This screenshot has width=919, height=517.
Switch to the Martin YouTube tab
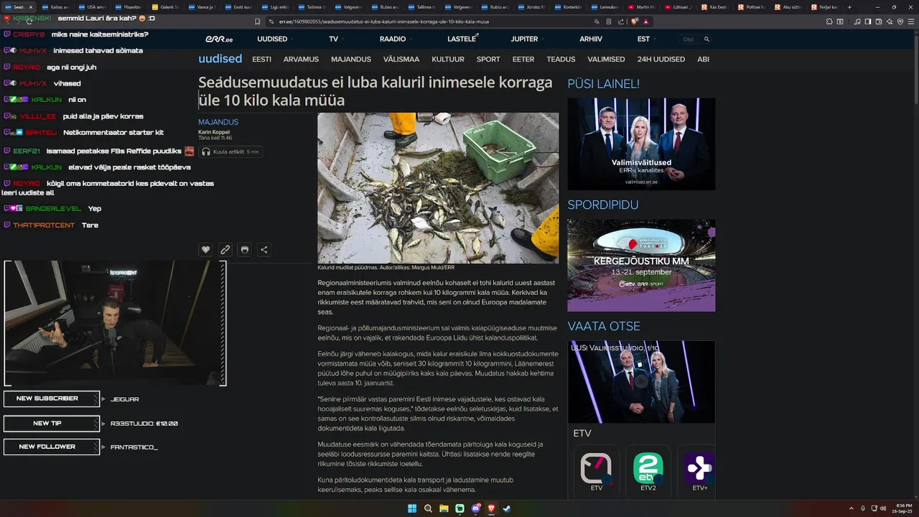pyautogui.click(x=642, y=7)
